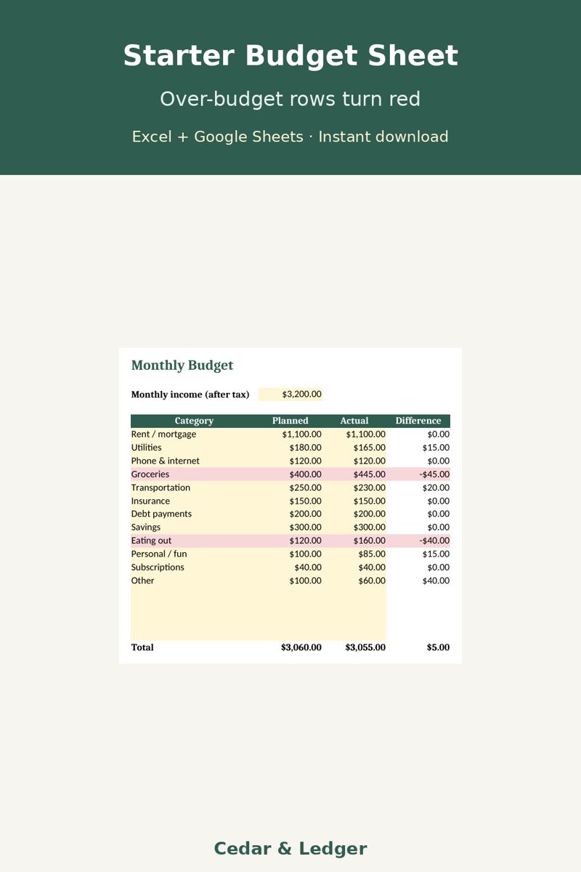Screen dimensions: 581x872
Task: Click the "Cedar & Ledger" brand name
Action: click(x=290, y=849)
